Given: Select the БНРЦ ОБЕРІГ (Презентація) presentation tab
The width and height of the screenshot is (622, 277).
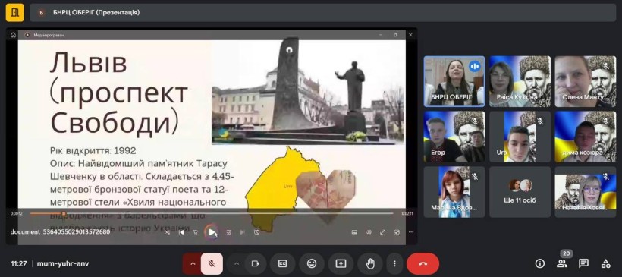Looking at the screenshot, I should tap(96, 12).
